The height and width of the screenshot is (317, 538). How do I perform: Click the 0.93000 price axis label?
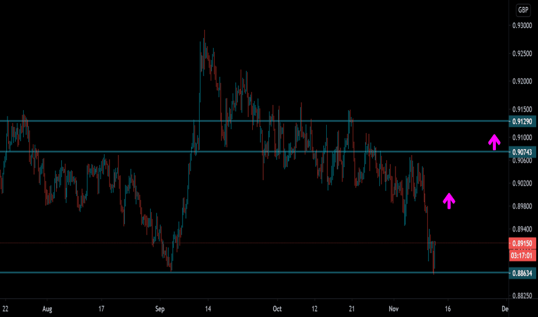(522, 26)
